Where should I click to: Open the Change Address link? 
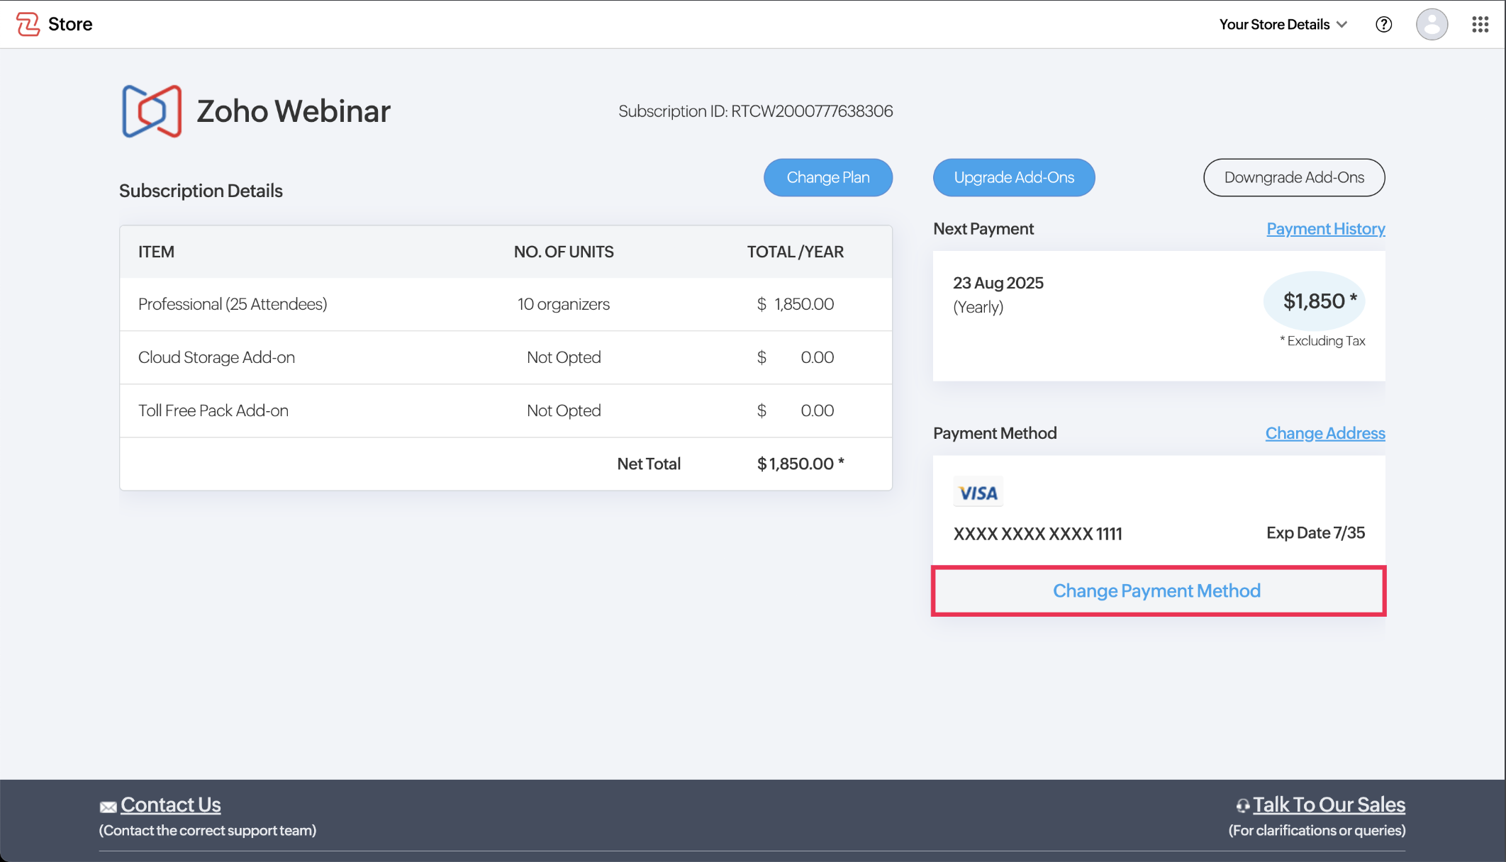(1324, 433)
